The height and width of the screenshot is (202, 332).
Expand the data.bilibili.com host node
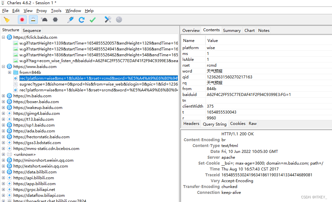(3, 172)
